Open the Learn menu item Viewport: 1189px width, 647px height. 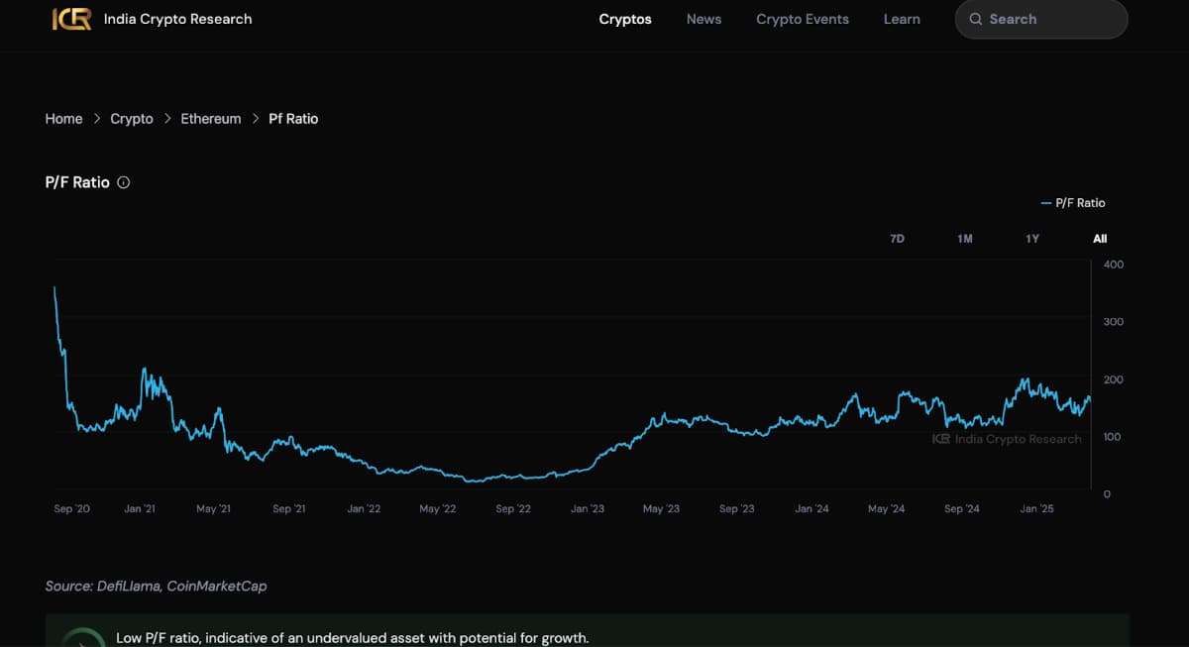[x=902, y=19]
